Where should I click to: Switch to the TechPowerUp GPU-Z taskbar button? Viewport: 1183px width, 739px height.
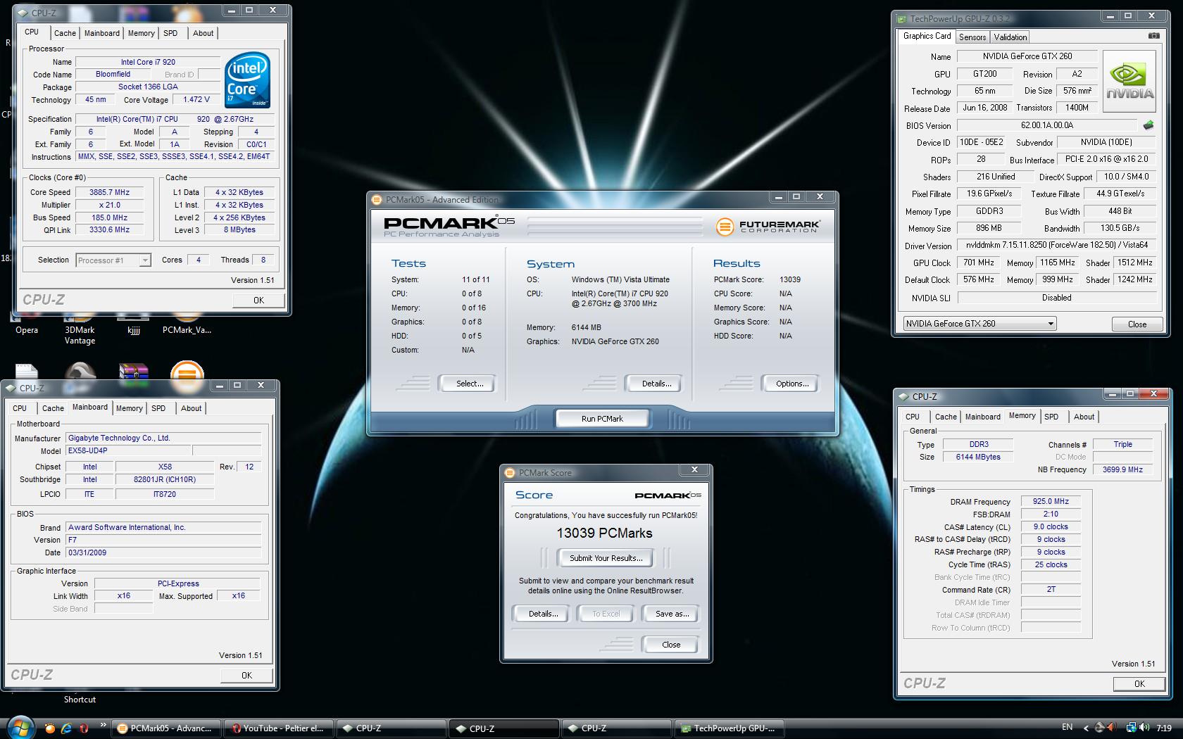[730, 728]
